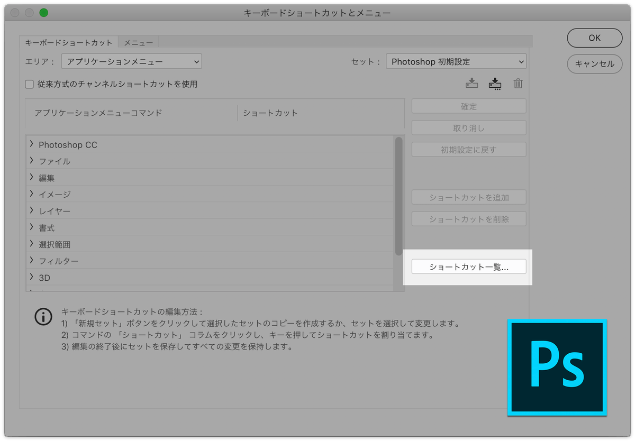Expand the イメージ menu row
Viewport: 635px width, 441px height.
click(32, 194)
